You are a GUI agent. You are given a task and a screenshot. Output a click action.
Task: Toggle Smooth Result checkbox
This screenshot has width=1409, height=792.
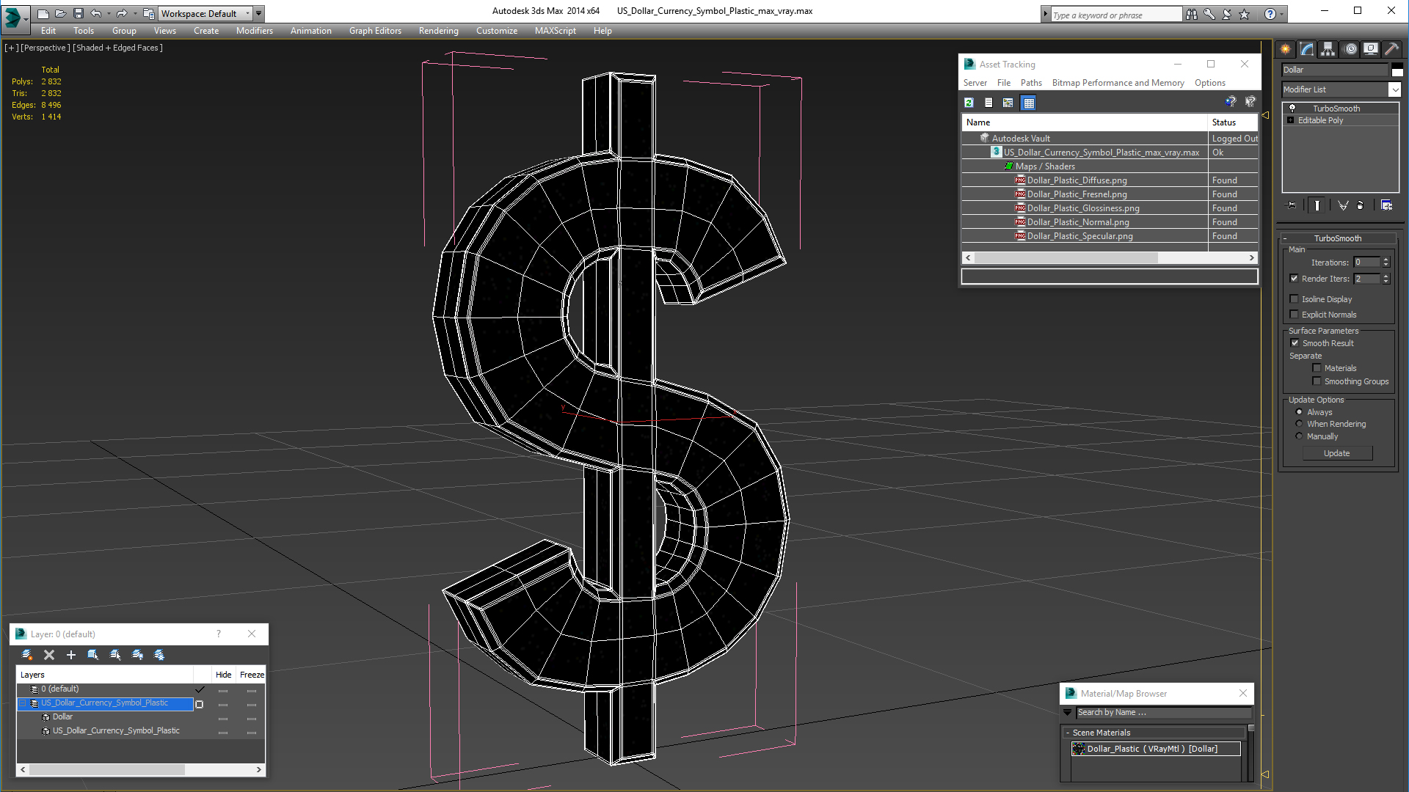[1295, 343]
